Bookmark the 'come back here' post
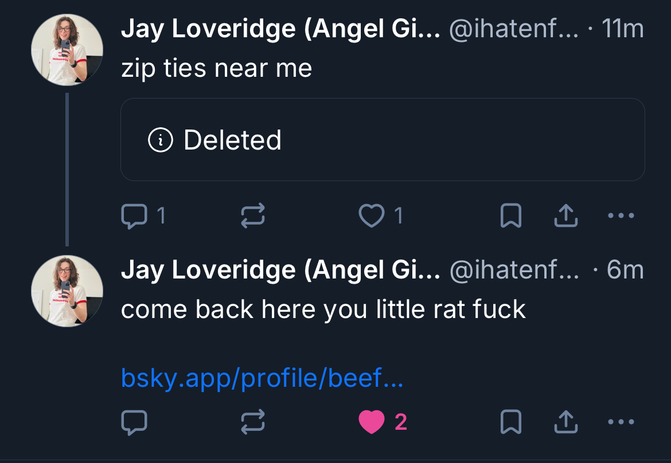 pyautogui.click(x=510, y=422)
